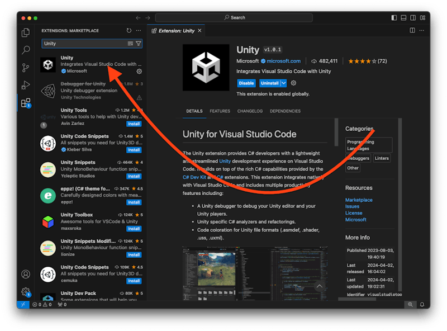Open the Search view in activity bar

(x=26, y=50)
